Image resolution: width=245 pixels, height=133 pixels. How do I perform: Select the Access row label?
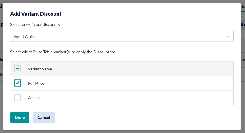34,98
